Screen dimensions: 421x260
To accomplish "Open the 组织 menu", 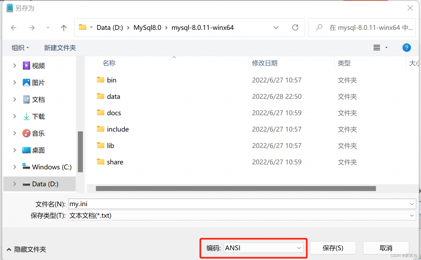I will pyautogui.click(x=20, y=48).
